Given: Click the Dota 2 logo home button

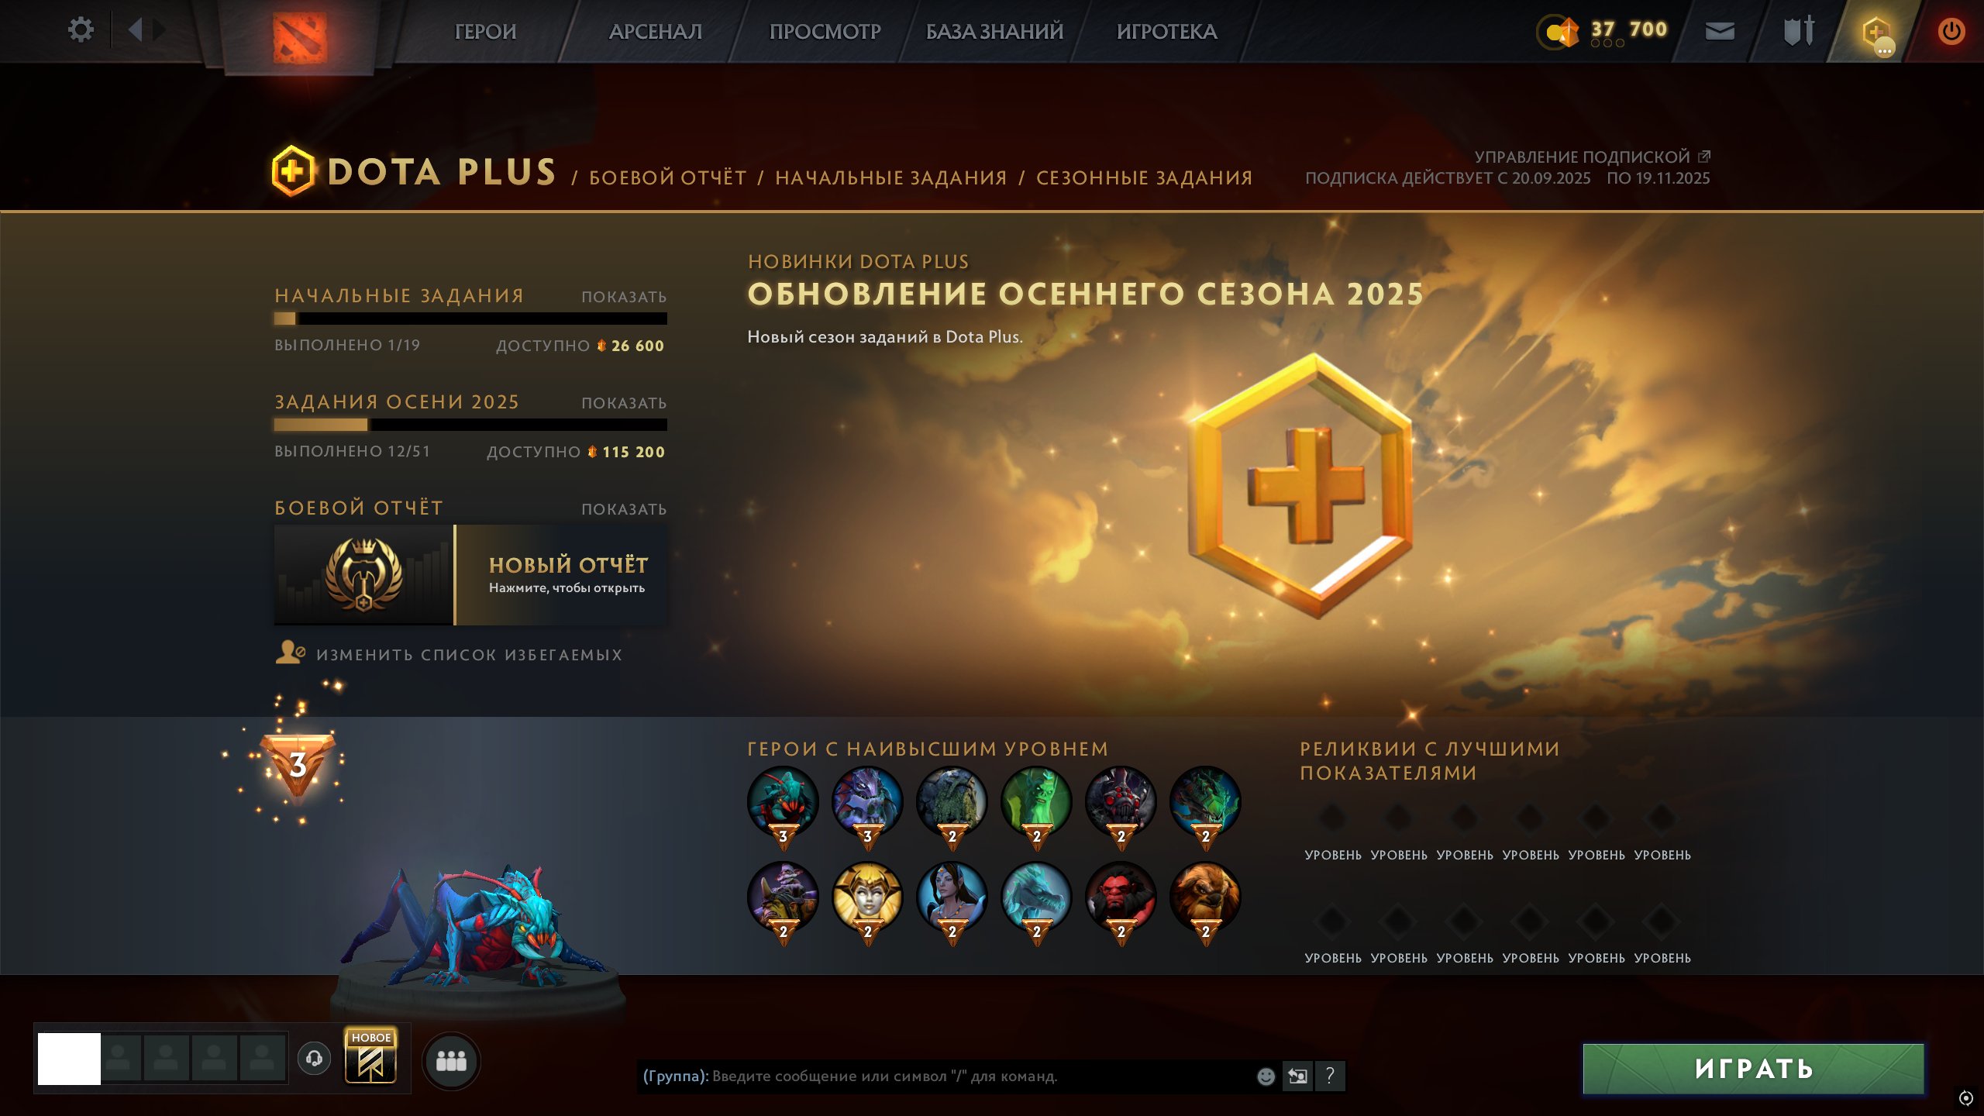Looking at the screenshot, I should (299, 36).
